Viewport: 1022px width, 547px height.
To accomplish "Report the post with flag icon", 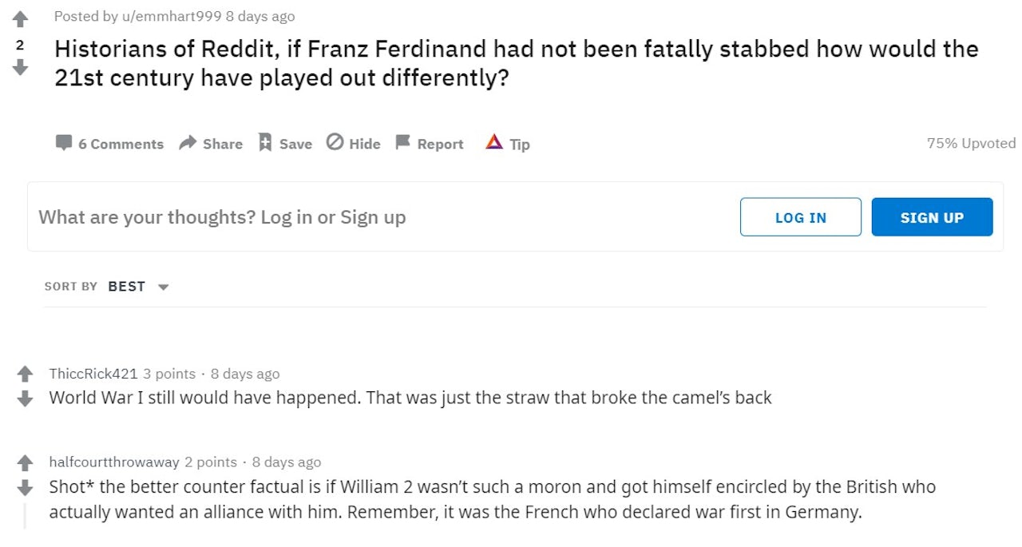I will (430, 144).
